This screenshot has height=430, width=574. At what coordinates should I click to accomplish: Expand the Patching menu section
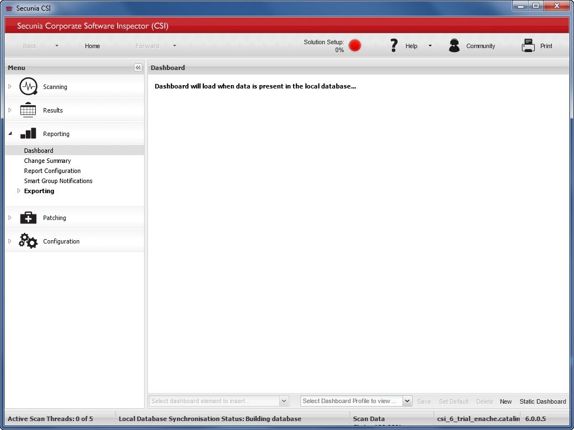[10, 218]
